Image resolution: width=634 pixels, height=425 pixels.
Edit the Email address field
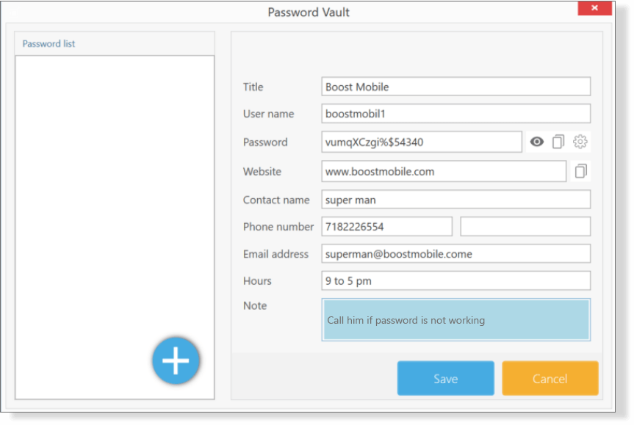point(455,254)
